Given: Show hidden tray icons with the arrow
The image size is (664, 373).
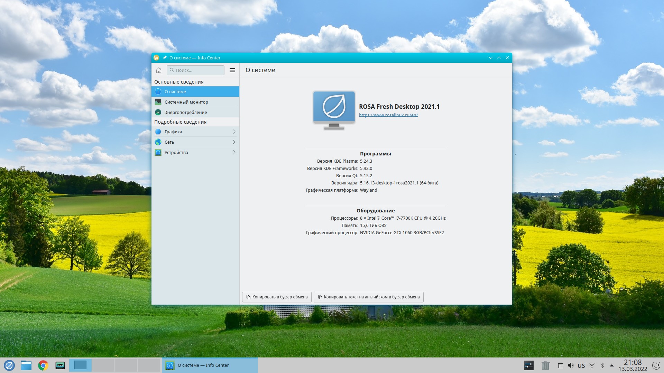Looking at the screenshot, I should 611,365.
